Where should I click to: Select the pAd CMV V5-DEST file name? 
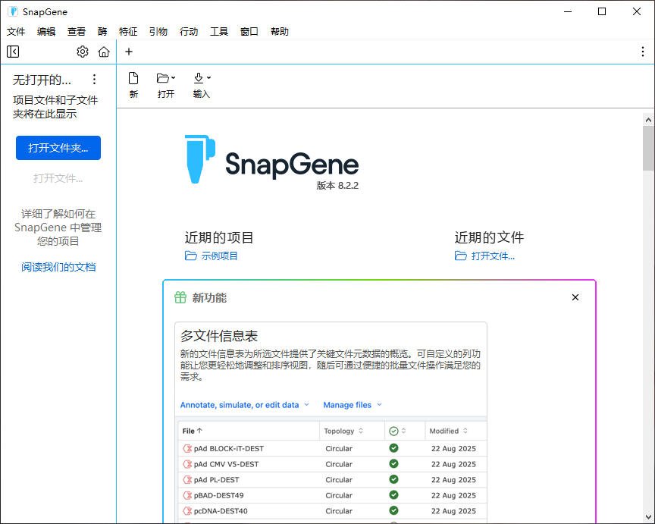pyautogui.click(x=227, y=464)
